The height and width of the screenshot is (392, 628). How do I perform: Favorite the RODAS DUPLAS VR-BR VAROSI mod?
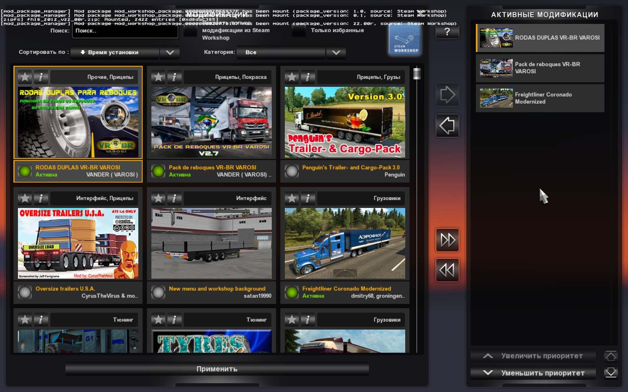tap(25, 77)
